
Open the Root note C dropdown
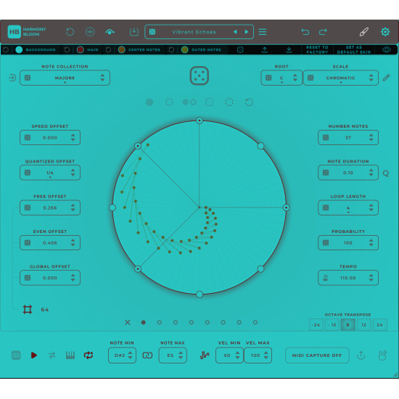coord(281,78)
